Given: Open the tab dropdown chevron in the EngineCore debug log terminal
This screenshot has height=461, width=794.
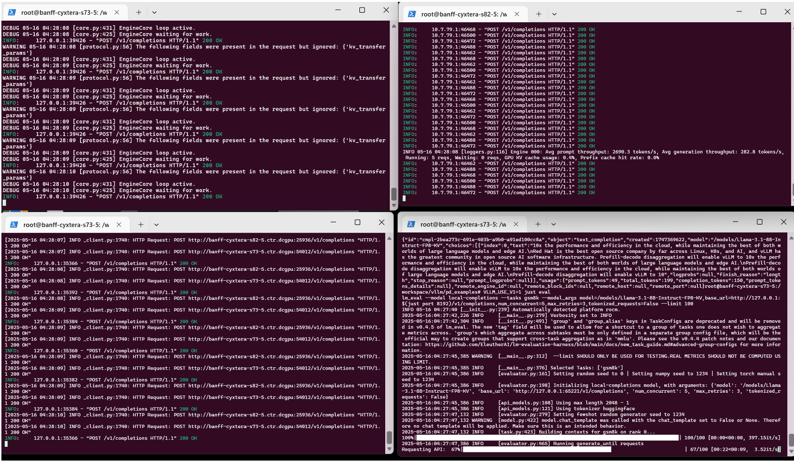Looking at the screenshot, I should (x=154, y=12).
